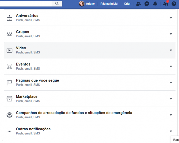Click the Eventos calendar icon
Screen dimensions: 179x143
point(9,66)
